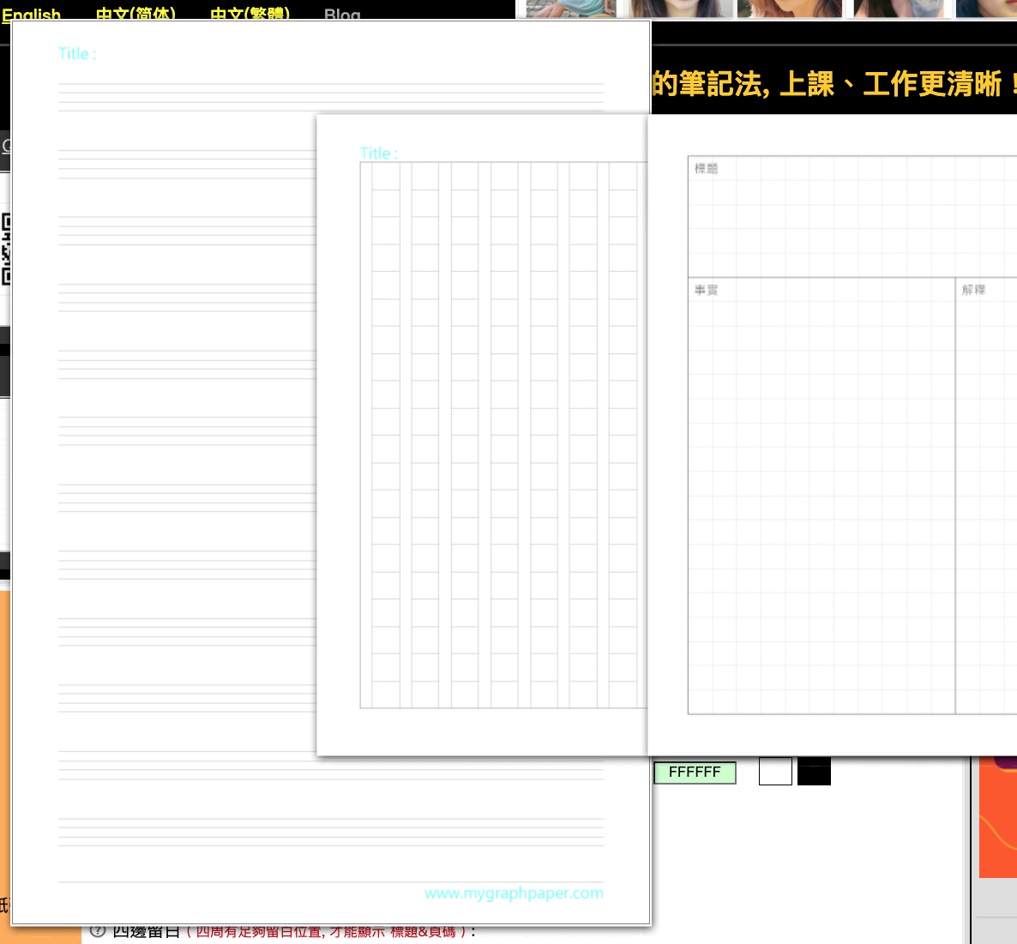Click the 標題 heading on note paper preview

706,169
